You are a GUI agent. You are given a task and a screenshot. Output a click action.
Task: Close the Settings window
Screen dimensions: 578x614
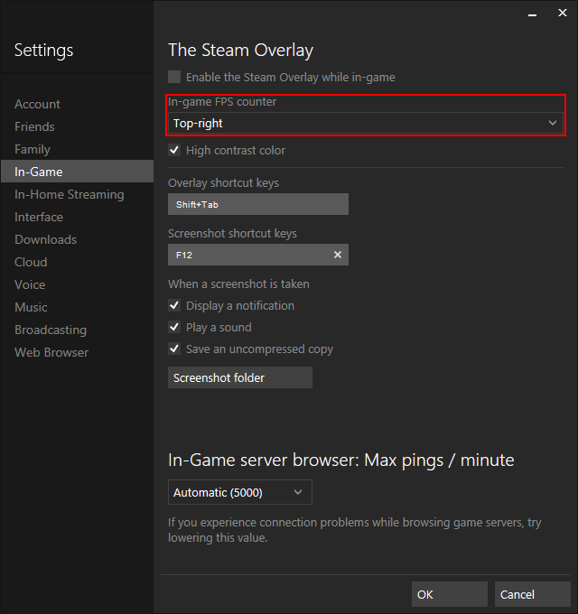tap(562, 13)
